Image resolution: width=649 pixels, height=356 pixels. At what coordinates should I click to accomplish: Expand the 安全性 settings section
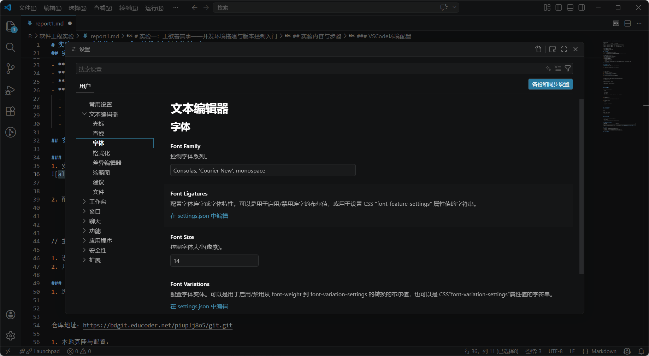coord(84,250)
